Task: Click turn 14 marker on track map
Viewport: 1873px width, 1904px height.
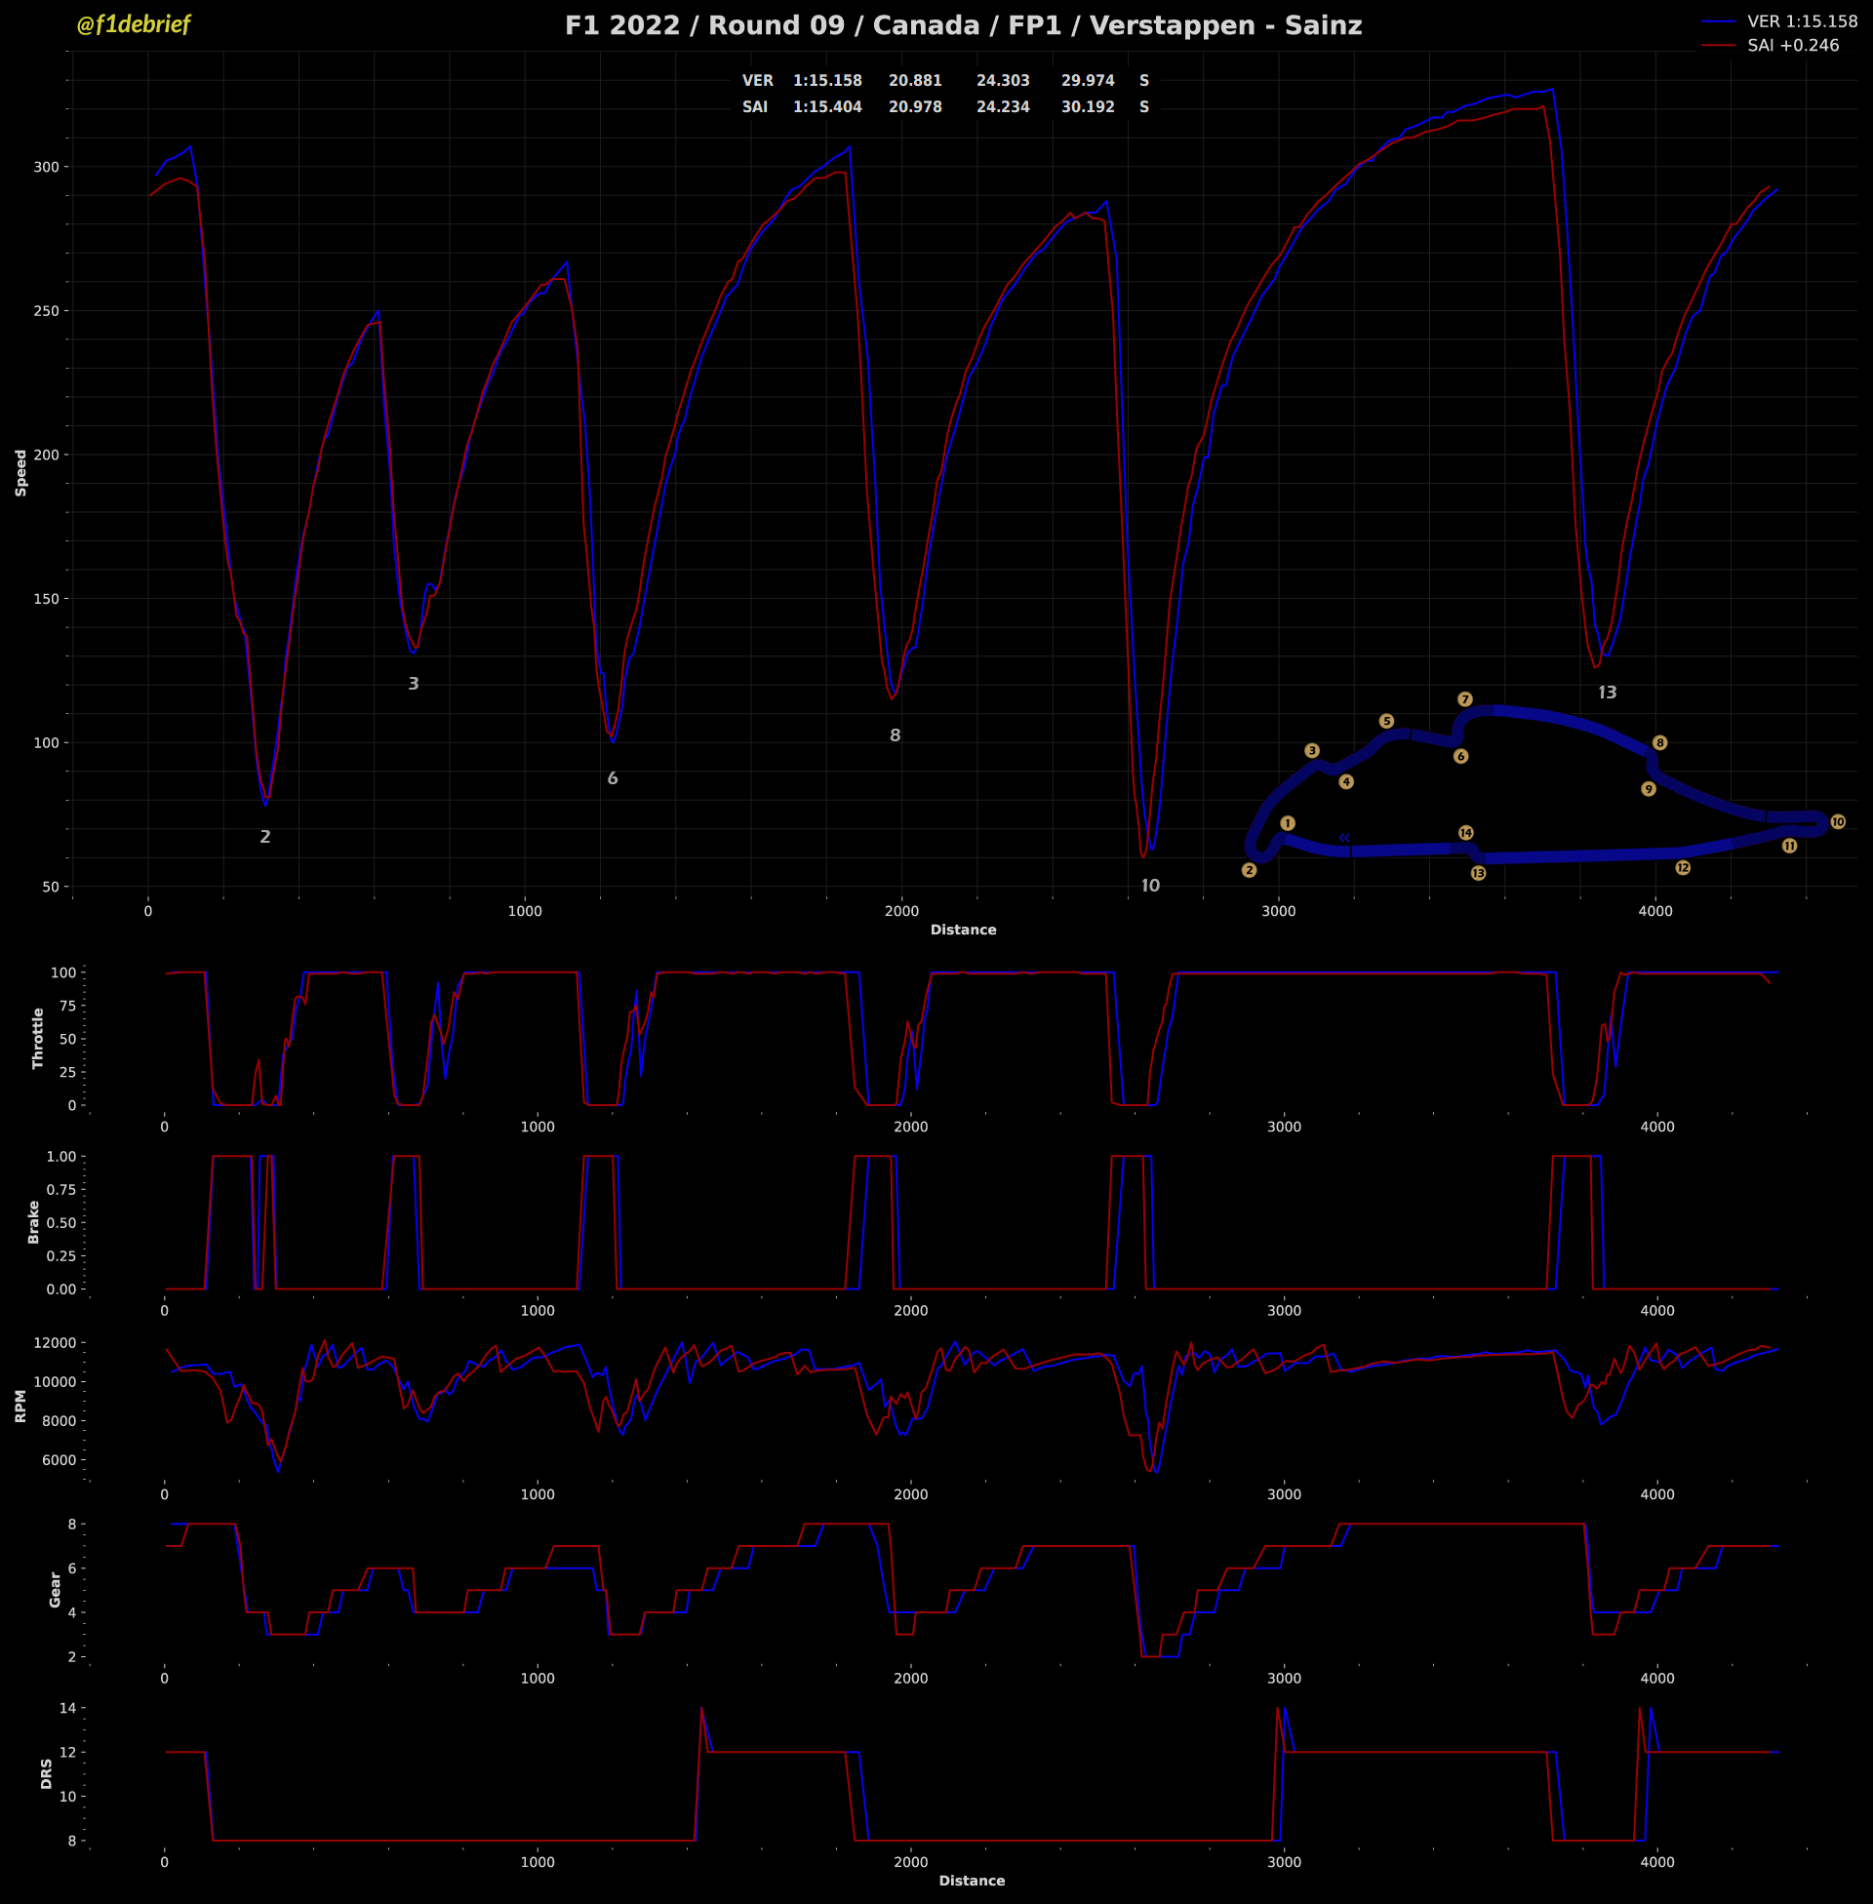Action: [x=1466, y=833]
